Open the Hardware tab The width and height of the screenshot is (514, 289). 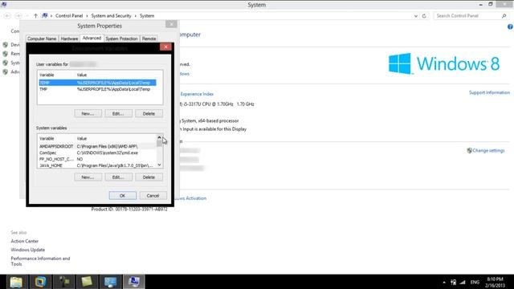click(69, 39)
